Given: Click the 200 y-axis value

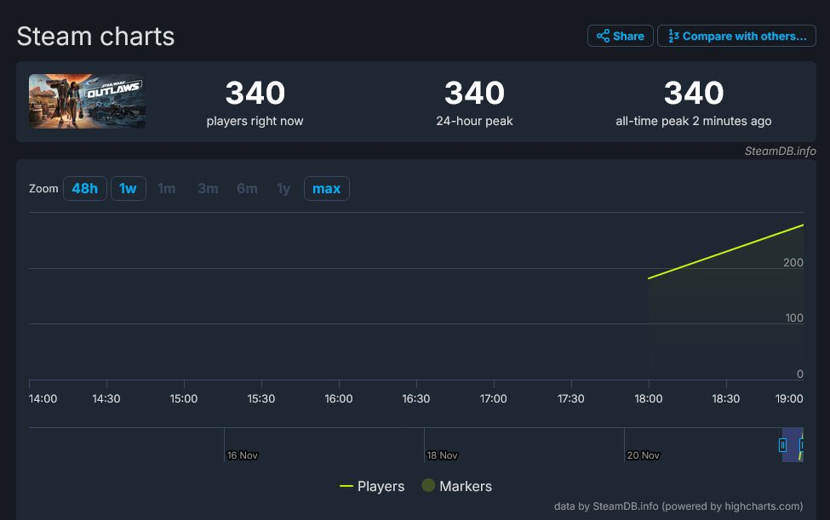Looking at the screenshot, I should (x=793, y=262).
